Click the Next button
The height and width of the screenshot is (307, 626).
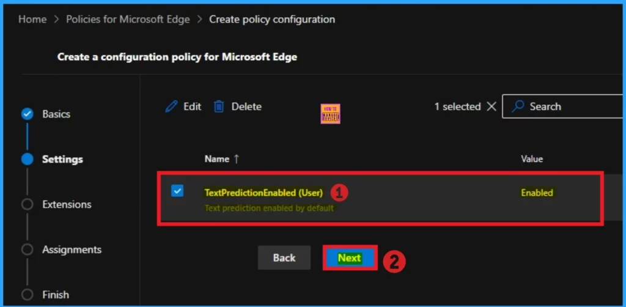[x=350, y=258]
